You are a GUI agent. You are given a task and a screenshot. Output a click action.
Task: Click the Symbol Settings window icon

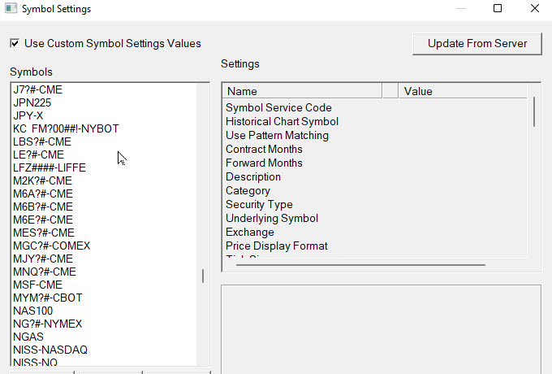[10, 9]
